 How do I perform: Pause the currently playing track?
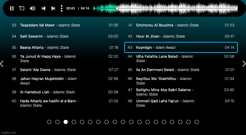pyautogui.click(x=12, y=8)
